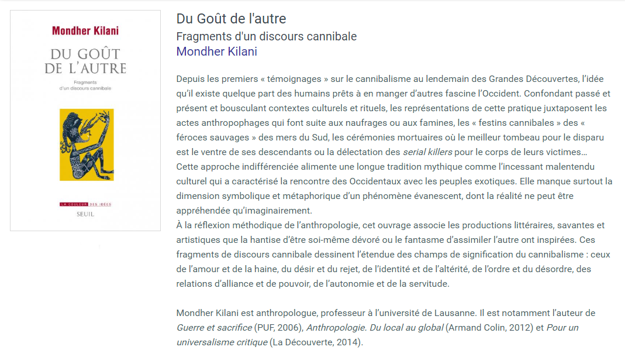Screen dimensions: 625x357
Task: Click the small subtitle printed on the cover
Action: (85, 85)
